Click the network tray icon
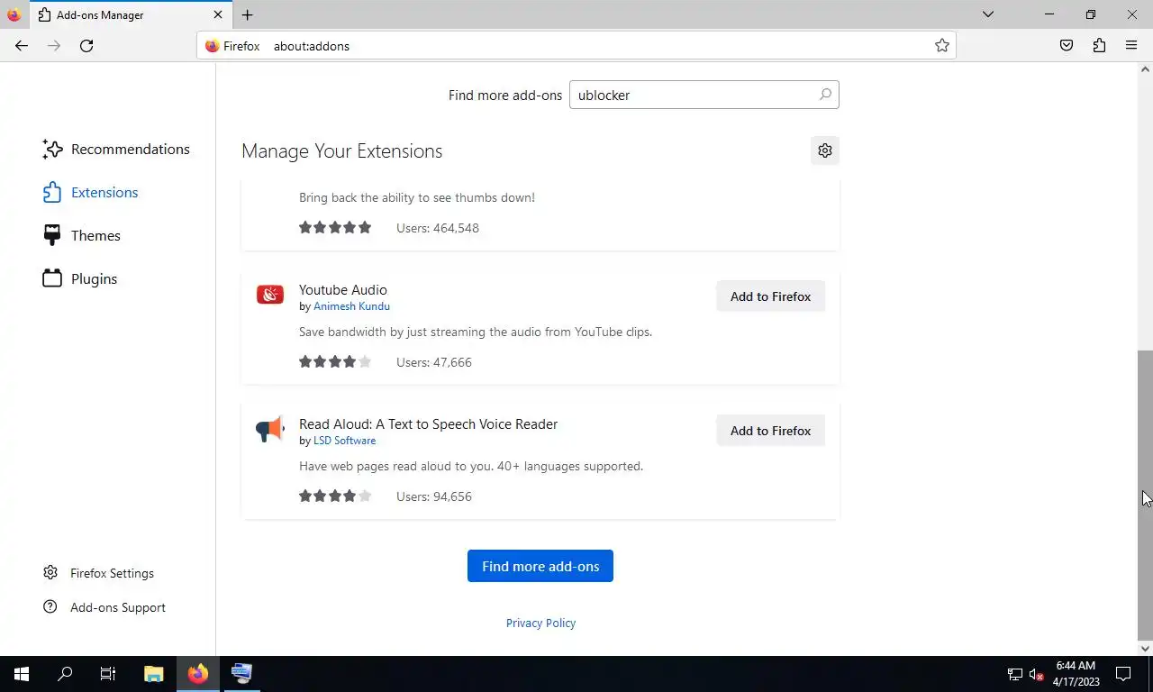 point(1014,674)
